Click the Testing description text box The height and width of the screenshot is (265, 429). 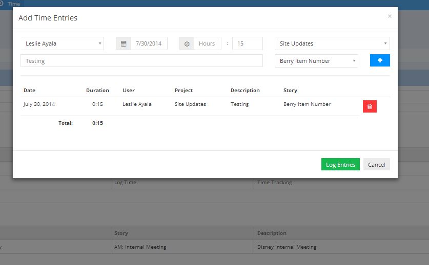pyautogui.click(x=141, y=61)
